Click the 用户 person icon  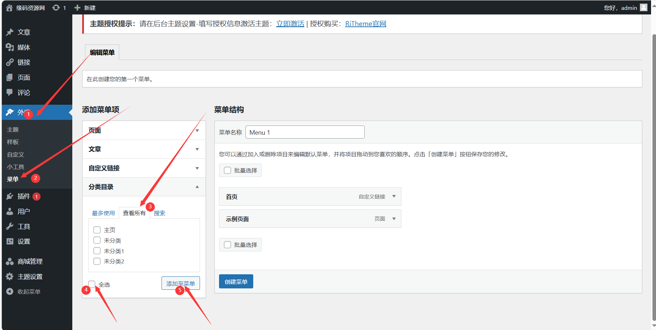[10, 211]
